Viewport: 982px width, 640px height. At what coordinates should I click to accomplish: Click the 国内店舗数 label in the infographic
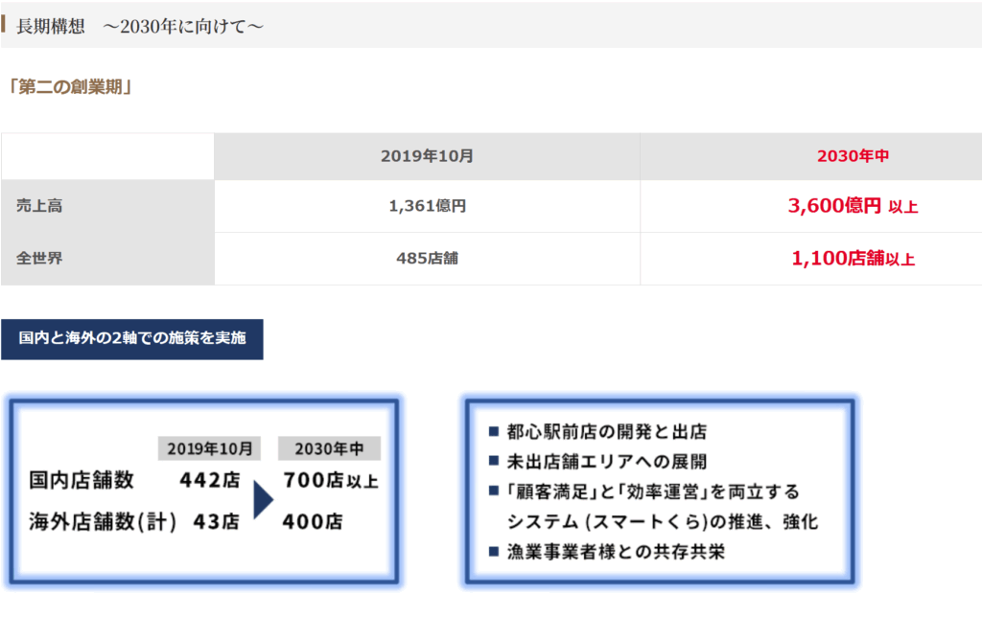tap(82, 480)
